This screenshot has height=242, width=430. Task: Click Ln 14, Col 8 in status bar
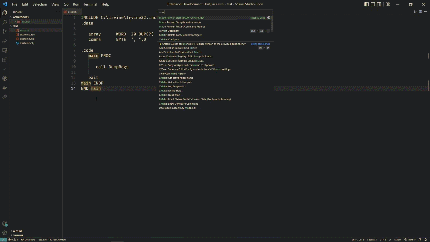pos(358,240)
